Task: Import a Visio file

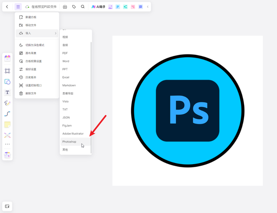Action: pos(75,102)
